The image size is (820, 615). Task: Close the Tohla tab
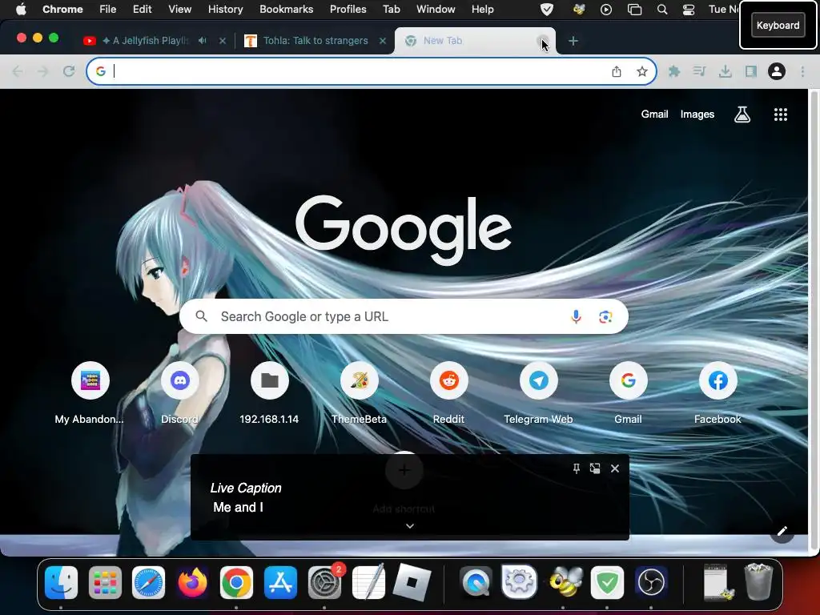tap(382, 40)
